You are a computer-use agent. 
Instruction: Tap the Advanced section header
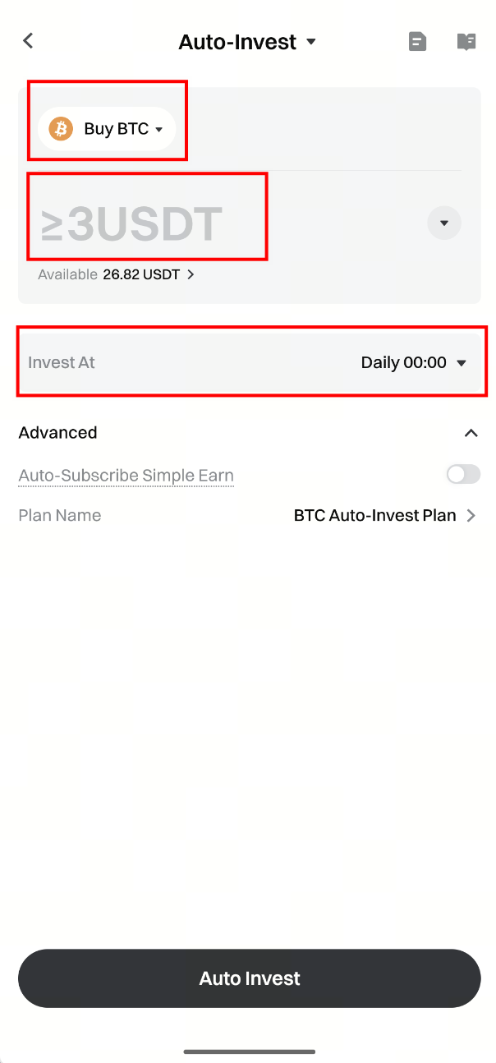pyautogui.click(x=58, y=433)
